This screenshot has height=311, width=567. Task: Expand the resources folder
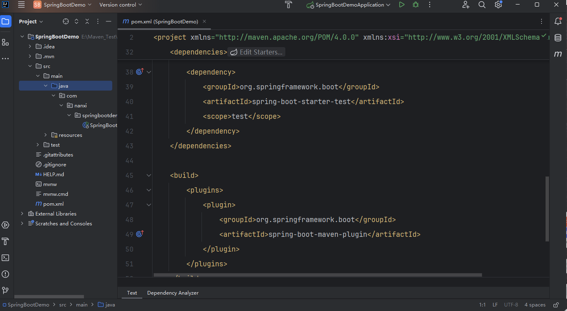click(x=46, y=135)
